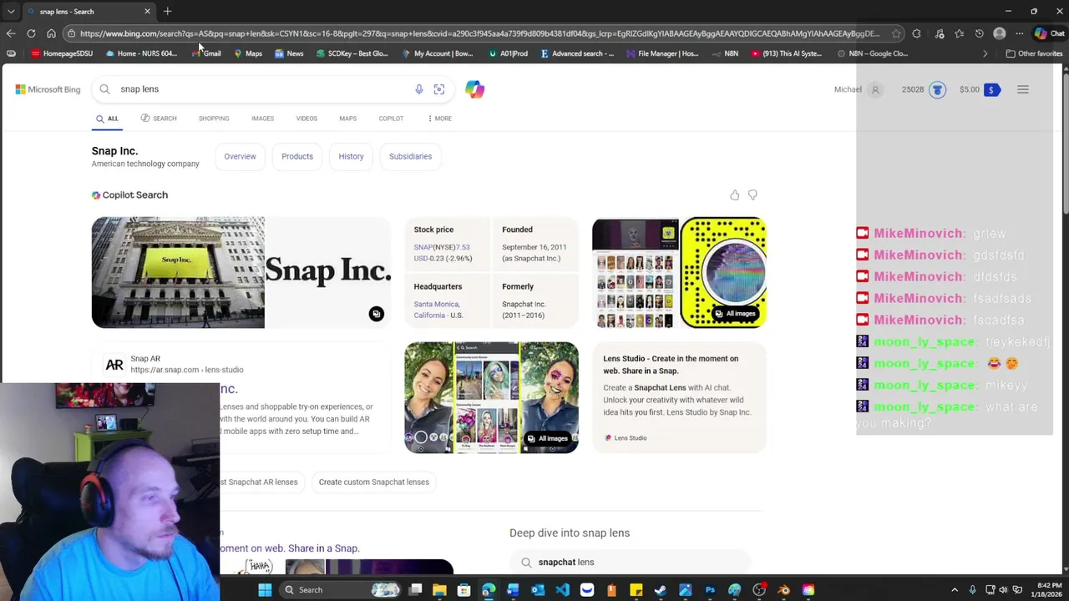Open the Gmail bookmark
Image resolution: width=1069 pixels, height=601 pixels.
pos(206,53)
